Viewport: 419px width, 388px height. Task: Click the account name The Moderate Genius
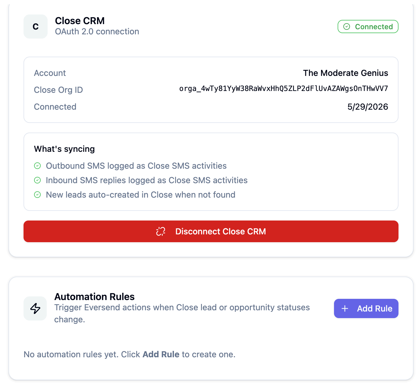coord(345,73)
